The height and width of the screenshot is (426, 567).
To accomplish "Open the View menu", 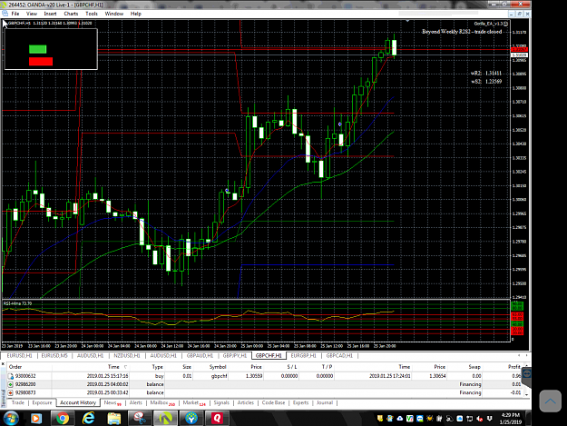I will click(x=32, y=14).
